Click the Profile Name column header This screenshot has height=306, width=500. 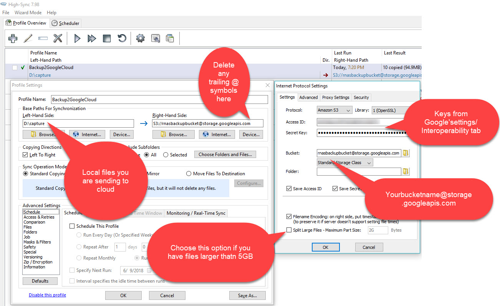click(43, 53)
